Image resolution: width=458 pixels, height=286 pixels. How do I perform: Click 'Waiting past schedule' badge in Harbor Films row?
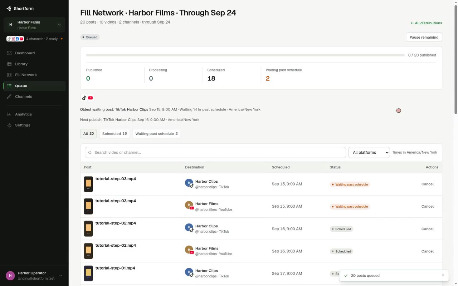coord(350,207)
